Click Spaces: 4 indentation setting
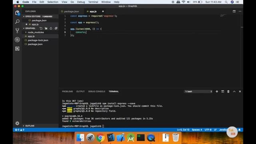Viewport: 256px width, 144px height. pos(197,130)
